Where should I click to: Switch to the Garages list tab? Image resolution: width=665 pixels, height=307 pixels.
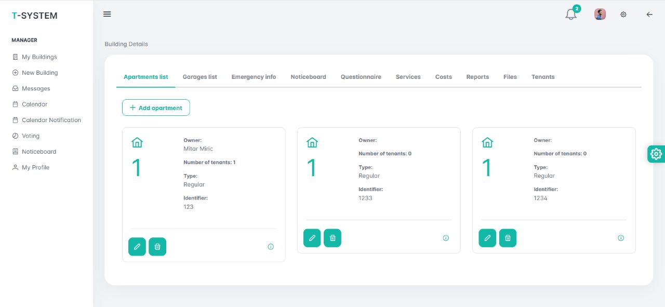coord(199,76)
